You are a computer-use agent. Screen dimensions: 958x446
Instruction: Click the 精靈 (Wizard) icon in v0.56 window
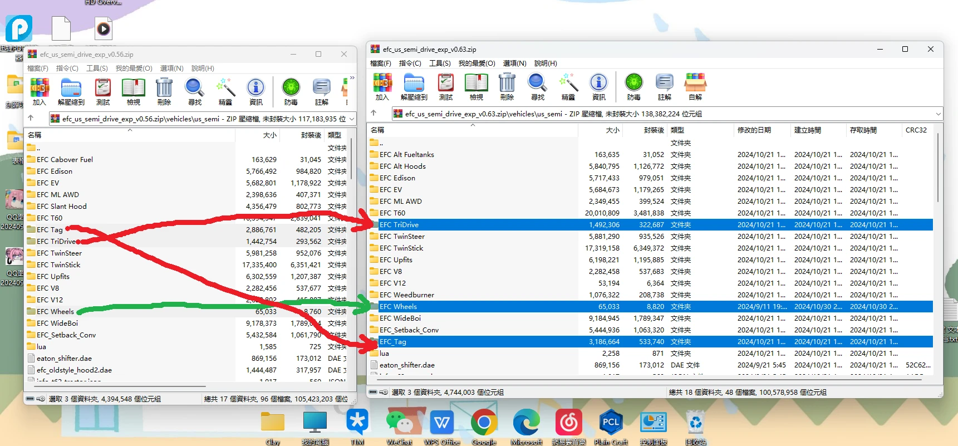coord(225,92)
